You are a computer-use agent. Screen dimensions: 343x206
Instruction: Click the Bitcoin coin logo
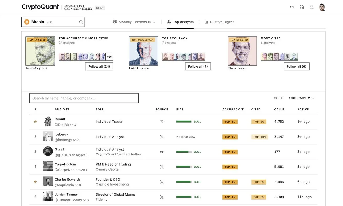pyautogui.click(x=27, y=22)
